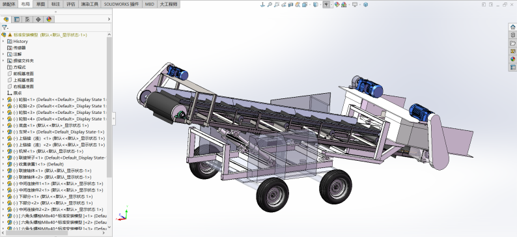Expand the History tree node
This screenshot has height=237, width=517.
click(x=3, y=41)
